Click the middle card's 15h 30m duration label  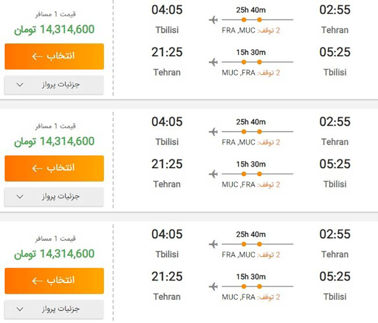pyautogui.click(x=251, y=164)
